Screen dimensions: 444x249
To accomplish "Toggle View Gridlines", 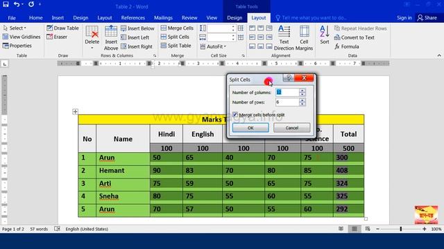I will tap(22, 37).
